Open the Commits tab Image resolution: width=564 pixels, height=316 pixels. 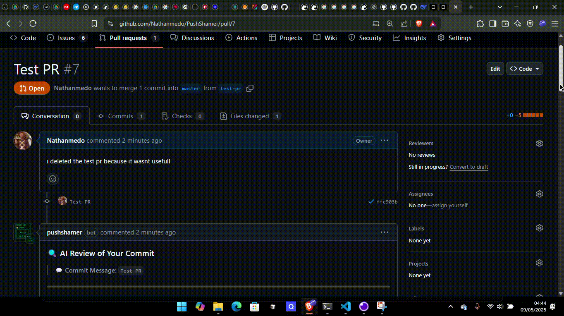click(121, 116)
